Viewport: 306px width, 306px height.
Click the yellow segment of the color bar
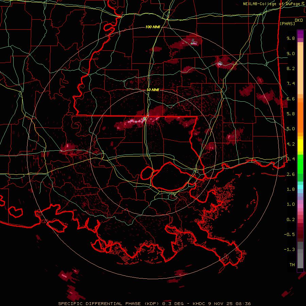300,146
